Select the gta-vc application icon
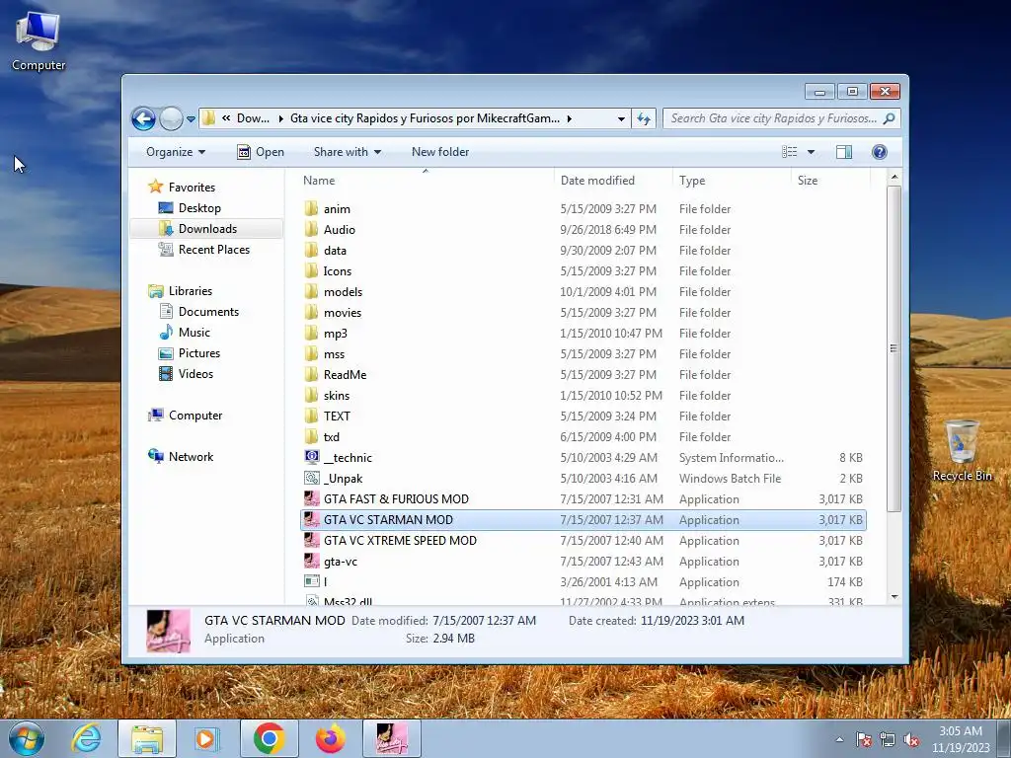 click(312, 561)
